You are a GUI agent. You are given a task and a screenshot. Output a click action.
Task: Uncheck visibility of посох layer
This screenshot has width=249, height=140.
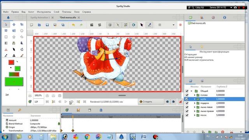tap(187, 115)
